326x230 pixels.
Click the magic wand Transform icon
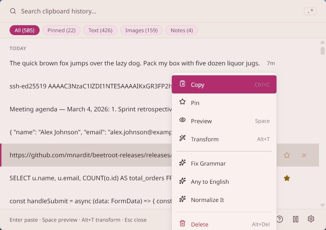click(x=182, y=138)
